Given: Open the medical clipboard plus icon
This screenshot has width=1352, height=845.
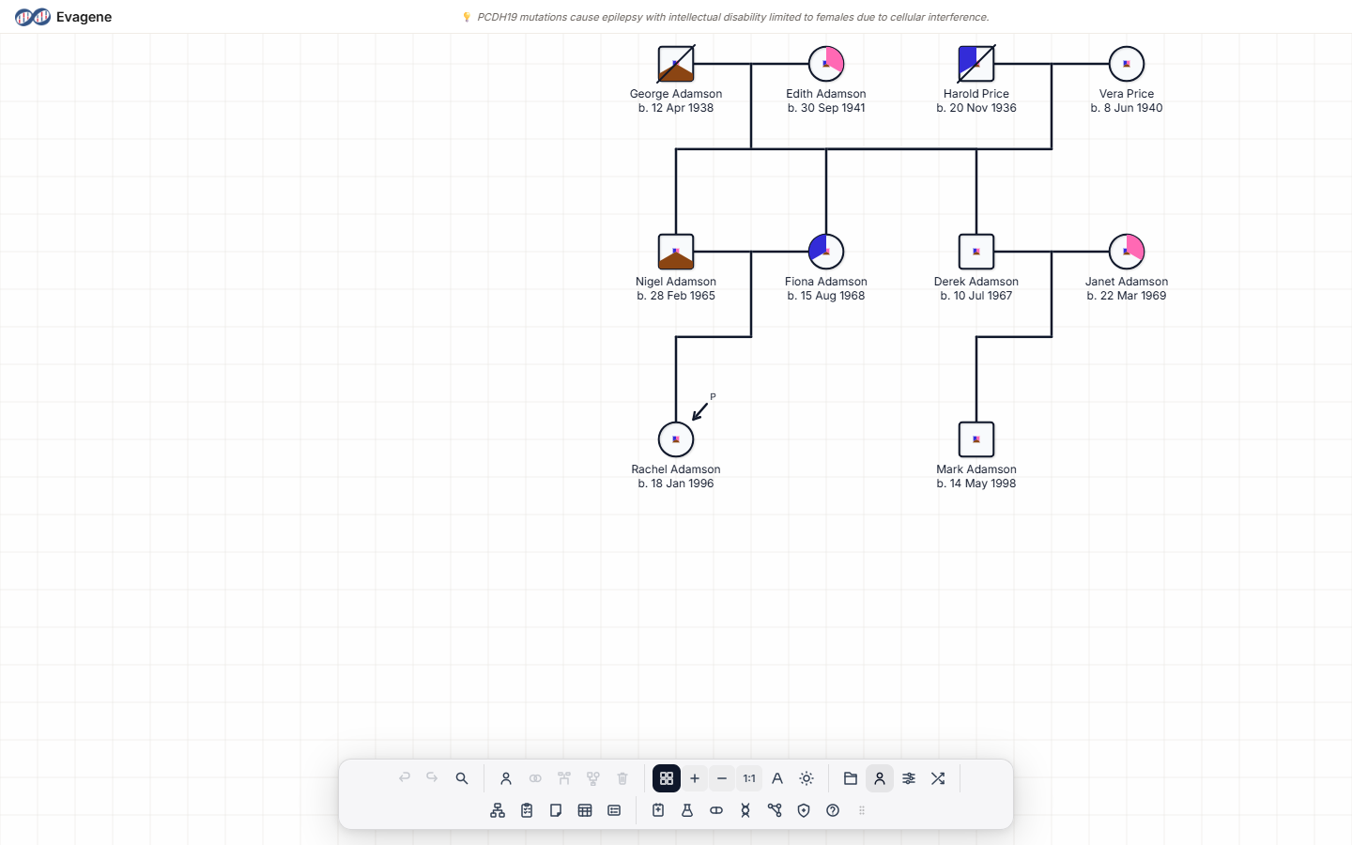Looking at the screenshot, I should [x=658, y=810].
